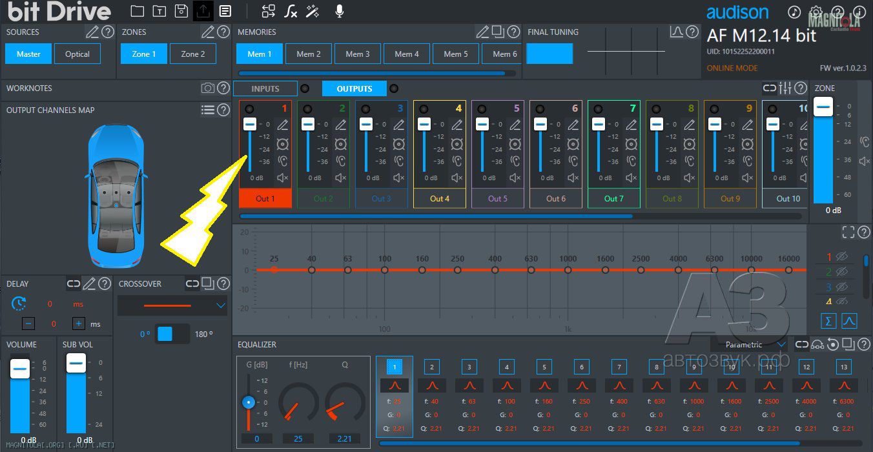The width and height of the screenshot is (873, 452).
Task: Increase delay with the plus button
Action: pos(79,324)
